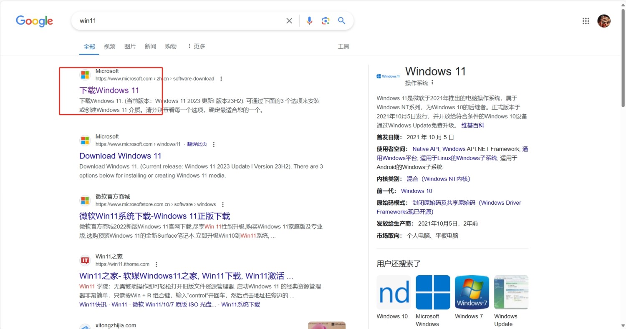Open the Google account avatar
Screen dimensions: 626x329
(x=604, y=21)
